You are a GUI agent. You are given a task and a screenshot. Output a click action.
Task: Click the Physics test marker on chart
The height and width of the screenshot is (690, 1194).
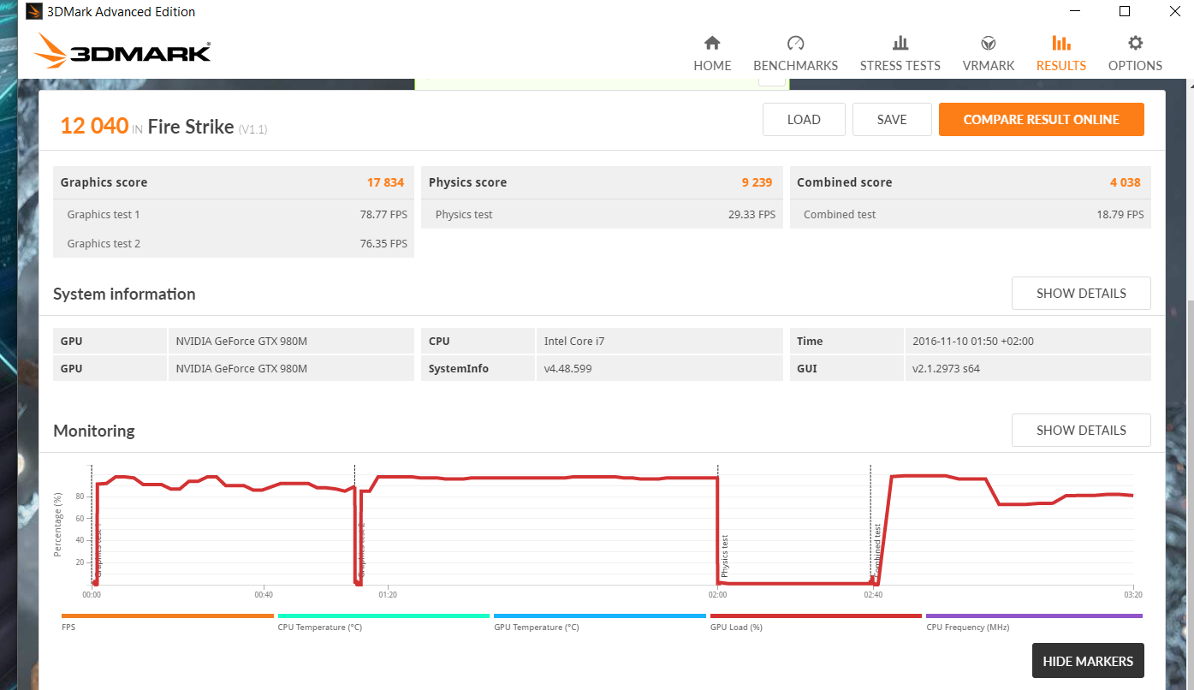tap(724, 556)
